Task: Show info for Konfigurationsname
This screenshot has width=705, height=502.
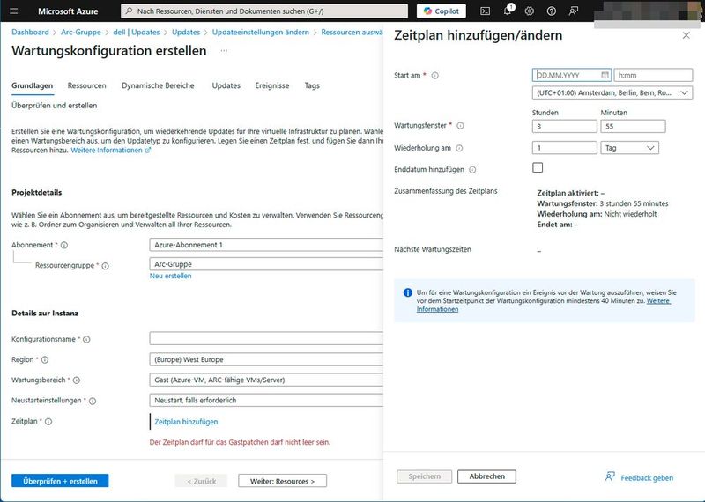Action: click(86, 340)
